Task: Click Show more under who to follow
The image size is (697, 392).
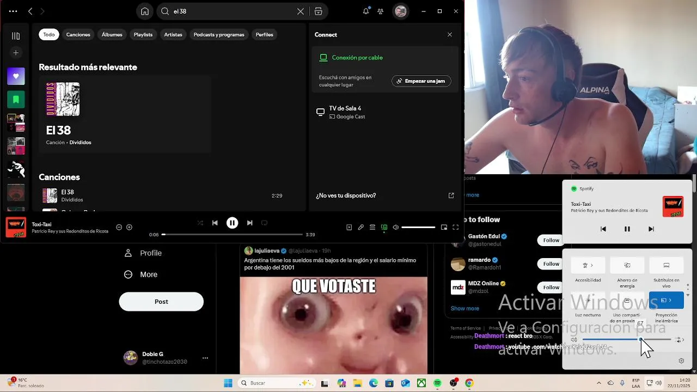Action: 464,308
